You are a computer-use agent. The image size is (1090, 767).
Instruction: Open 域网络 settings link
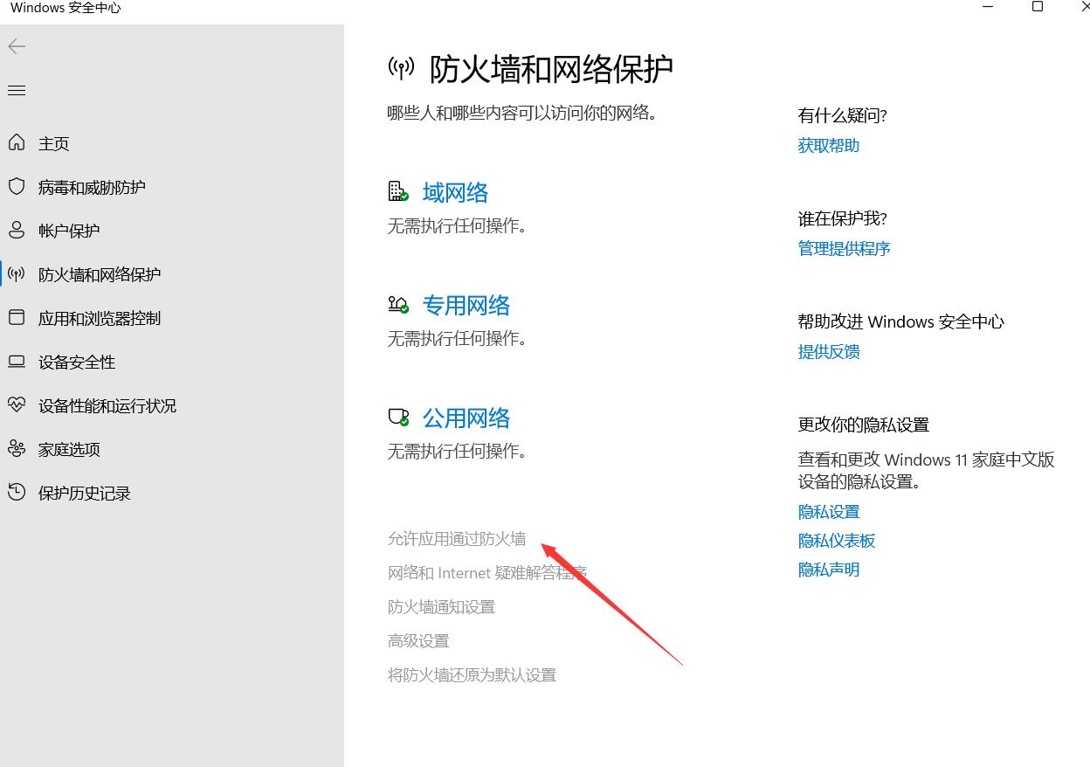coord(456,192)
